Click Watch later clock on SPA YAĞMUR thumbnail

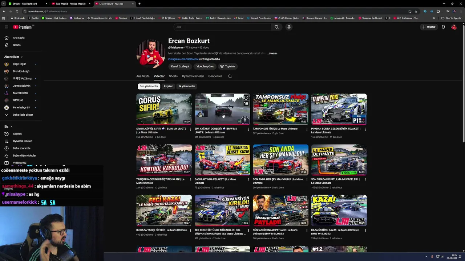[246, 98]
